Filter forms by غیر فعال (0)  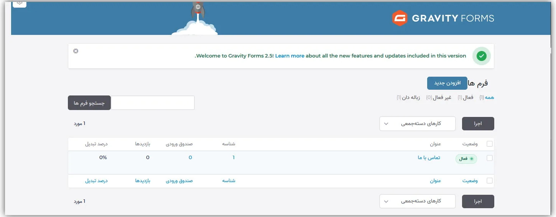click(439, 97)
